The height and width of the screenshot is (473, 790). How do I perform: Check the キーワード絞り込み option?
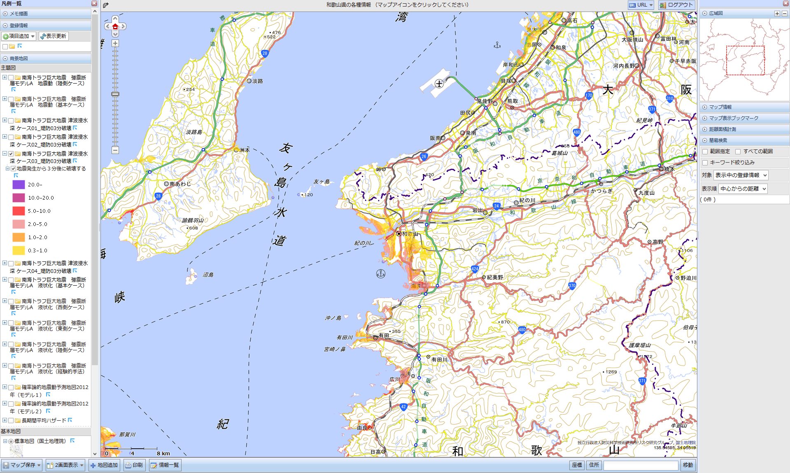click(x=705, y=163)
